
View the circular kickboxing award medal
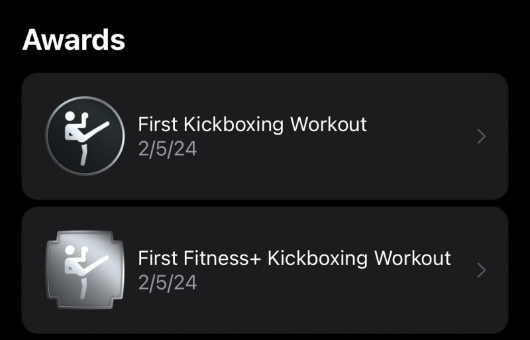(x=85, y=136)
